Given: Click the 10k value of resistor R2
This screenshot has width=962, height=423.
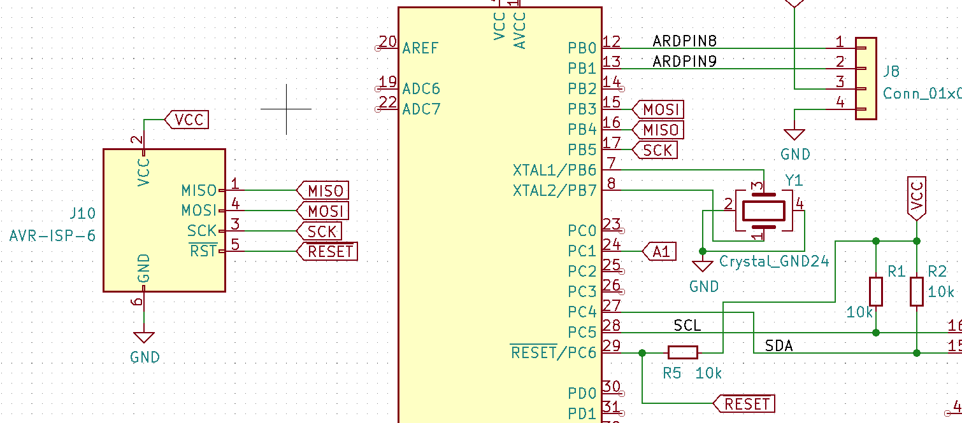Looking at the screenshot, I should [x=942, y=292].
